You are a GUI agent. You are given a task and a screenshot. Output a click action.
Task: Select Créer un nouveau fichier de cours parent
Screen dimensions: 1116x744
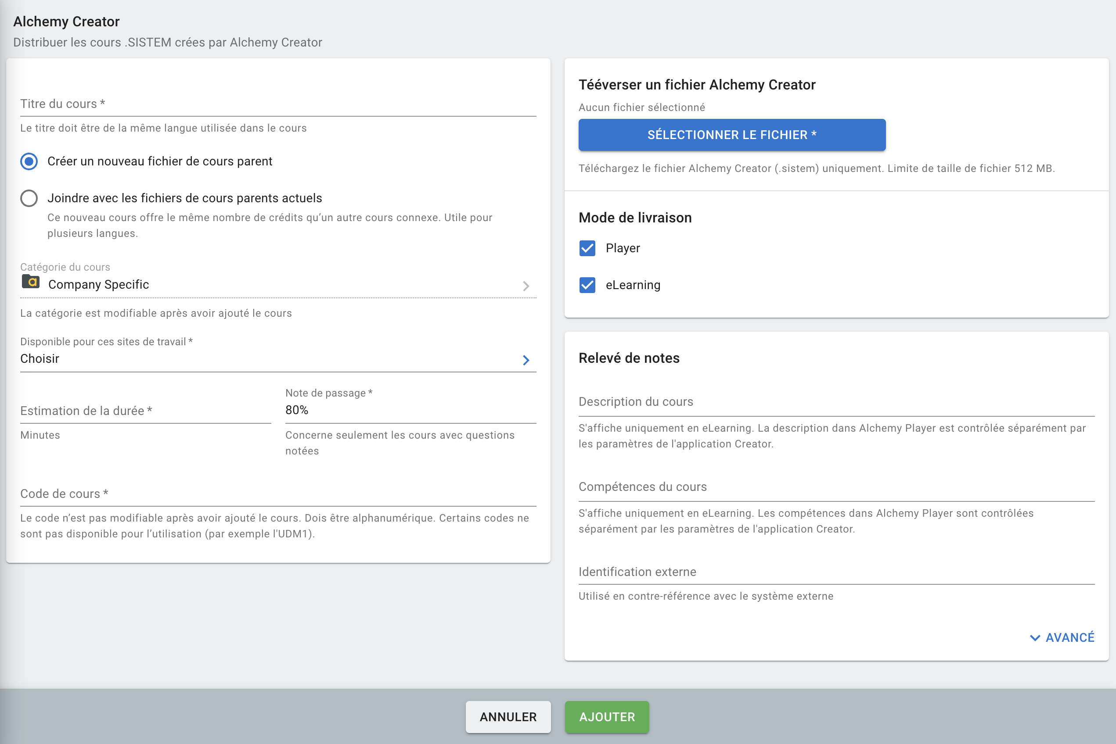29,161
